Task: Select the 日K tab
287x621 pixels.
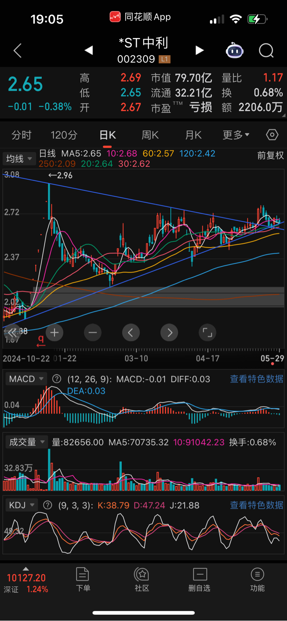Action: 108,135
